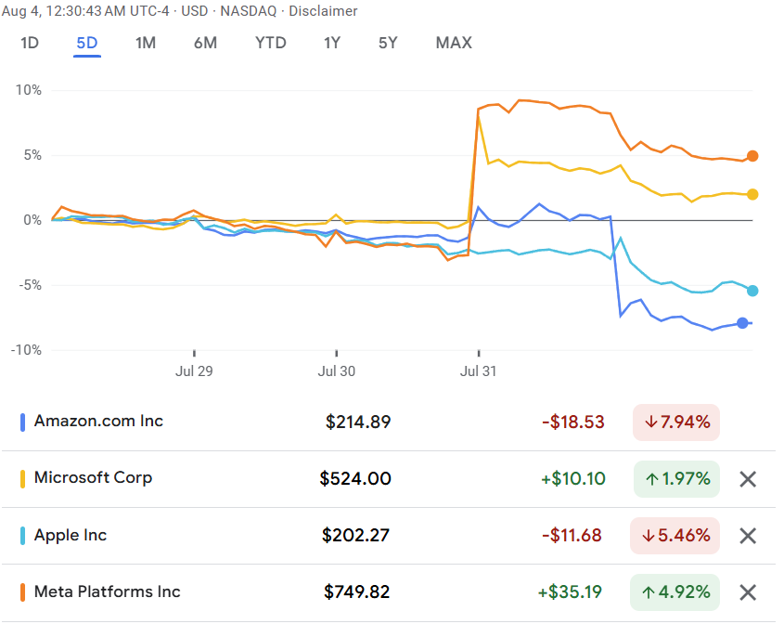Screen dimensions: 784x624
Task: Remove Apple Inc from the comparison
Action: (748, 536)
